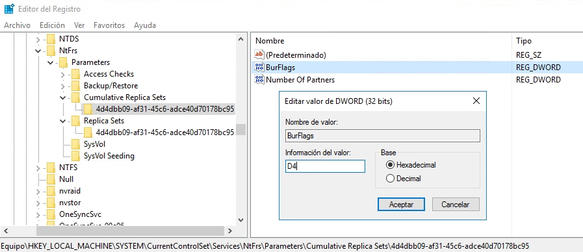The image size is (583, 252).
Task: Open the Archivo menu
Action: click(x=17, y=25)
